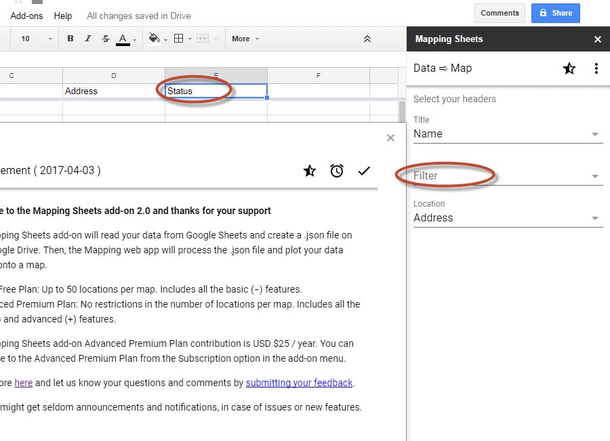The width and height of the screenshot is (610, 441).
Task: Click the Comments button
Action: click(500, 14)
